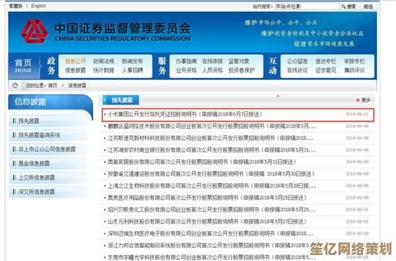Switch to English language version

[x=39, y=6]
